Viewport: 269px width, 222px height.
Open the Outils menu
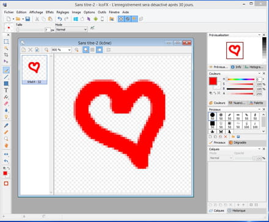(x=102, y=12)
